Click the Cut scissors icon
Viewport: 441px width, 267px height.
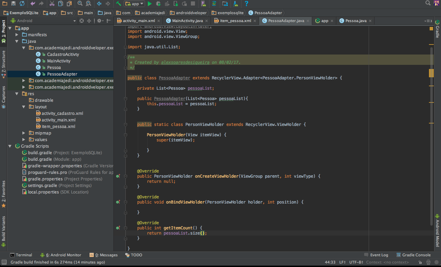[52, 4]
